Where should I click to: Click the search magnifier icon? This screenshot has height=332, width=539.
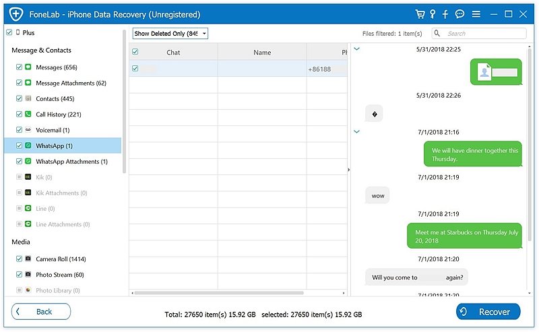[x=437, y=34]
